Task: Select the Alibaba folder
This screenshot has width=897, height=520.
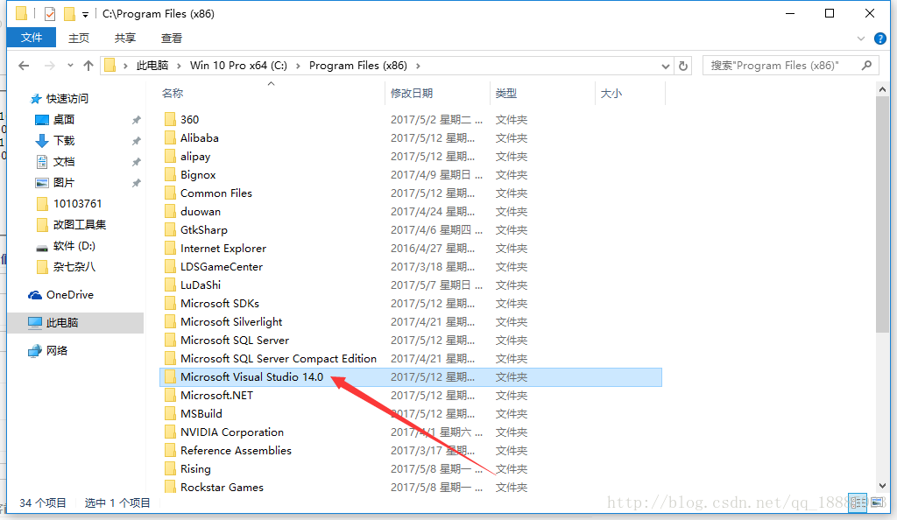Action: pyautogui.click(x=200, y=137)
